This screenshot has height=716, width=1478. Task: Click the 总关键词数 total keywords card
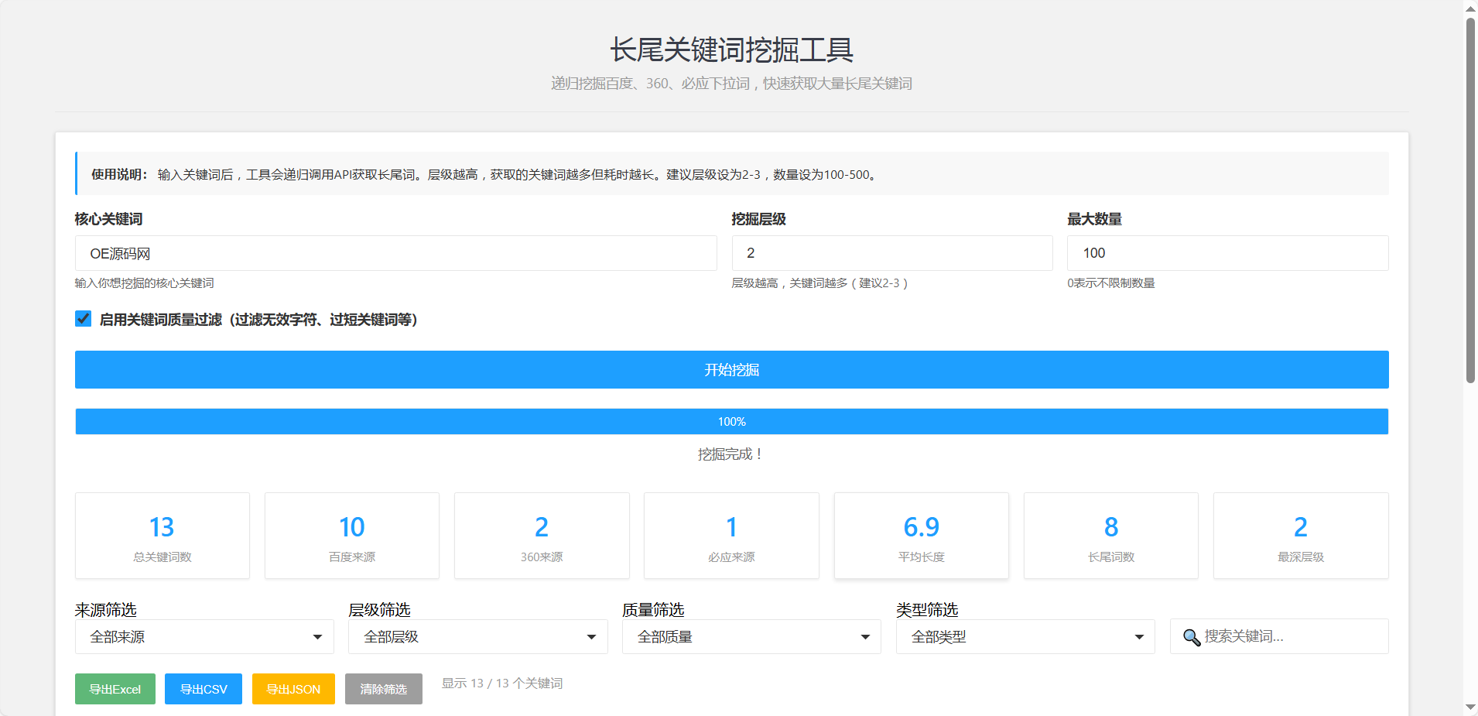(x=163, y=536)
